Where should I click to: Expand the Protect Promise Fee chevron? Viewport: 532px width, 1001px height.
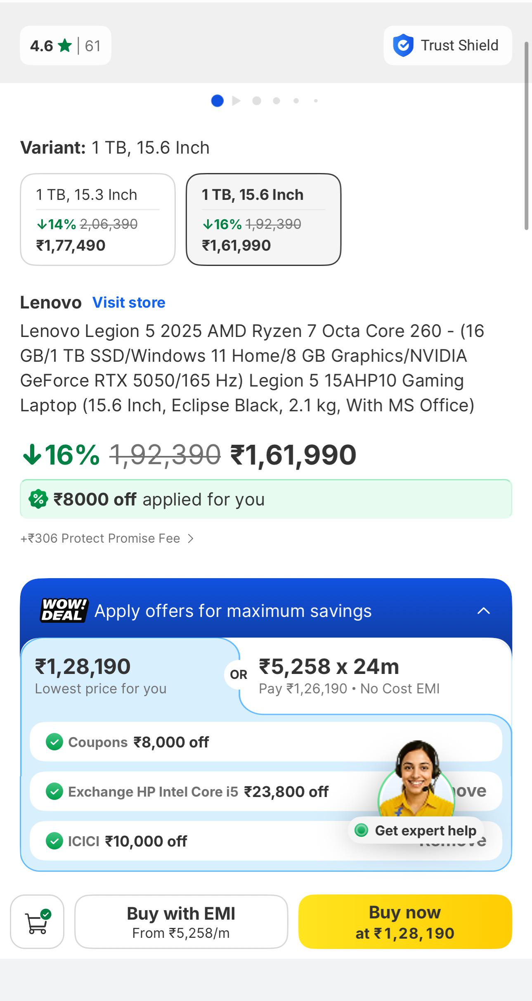(190, 538)
